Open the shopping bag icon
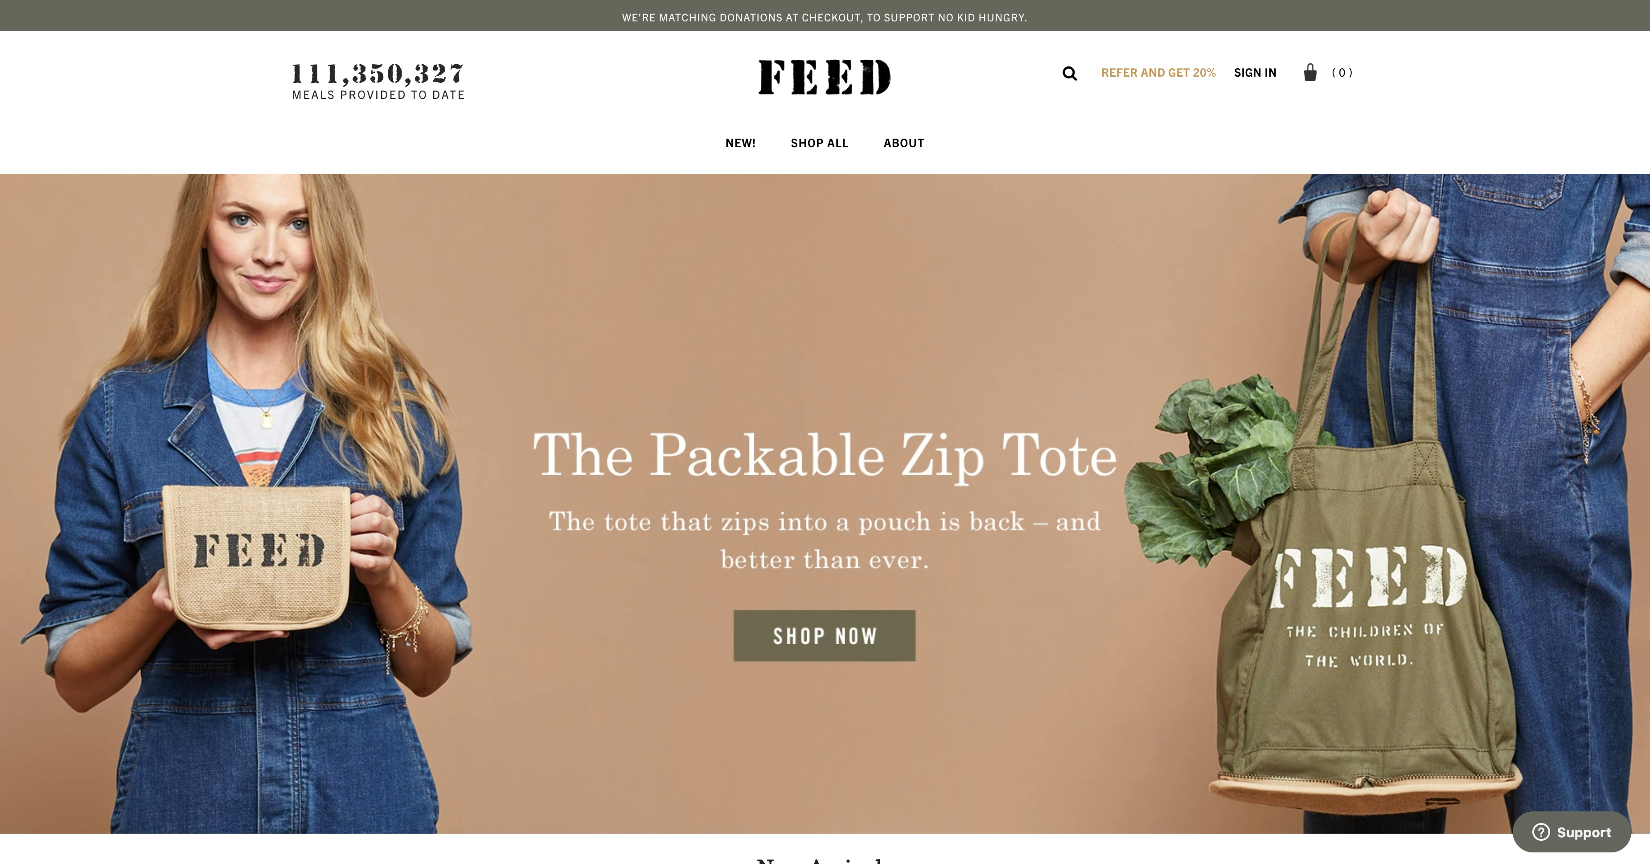This screenshot has height=864, width=1650. pyautogui.click(x=1310, y=72)
